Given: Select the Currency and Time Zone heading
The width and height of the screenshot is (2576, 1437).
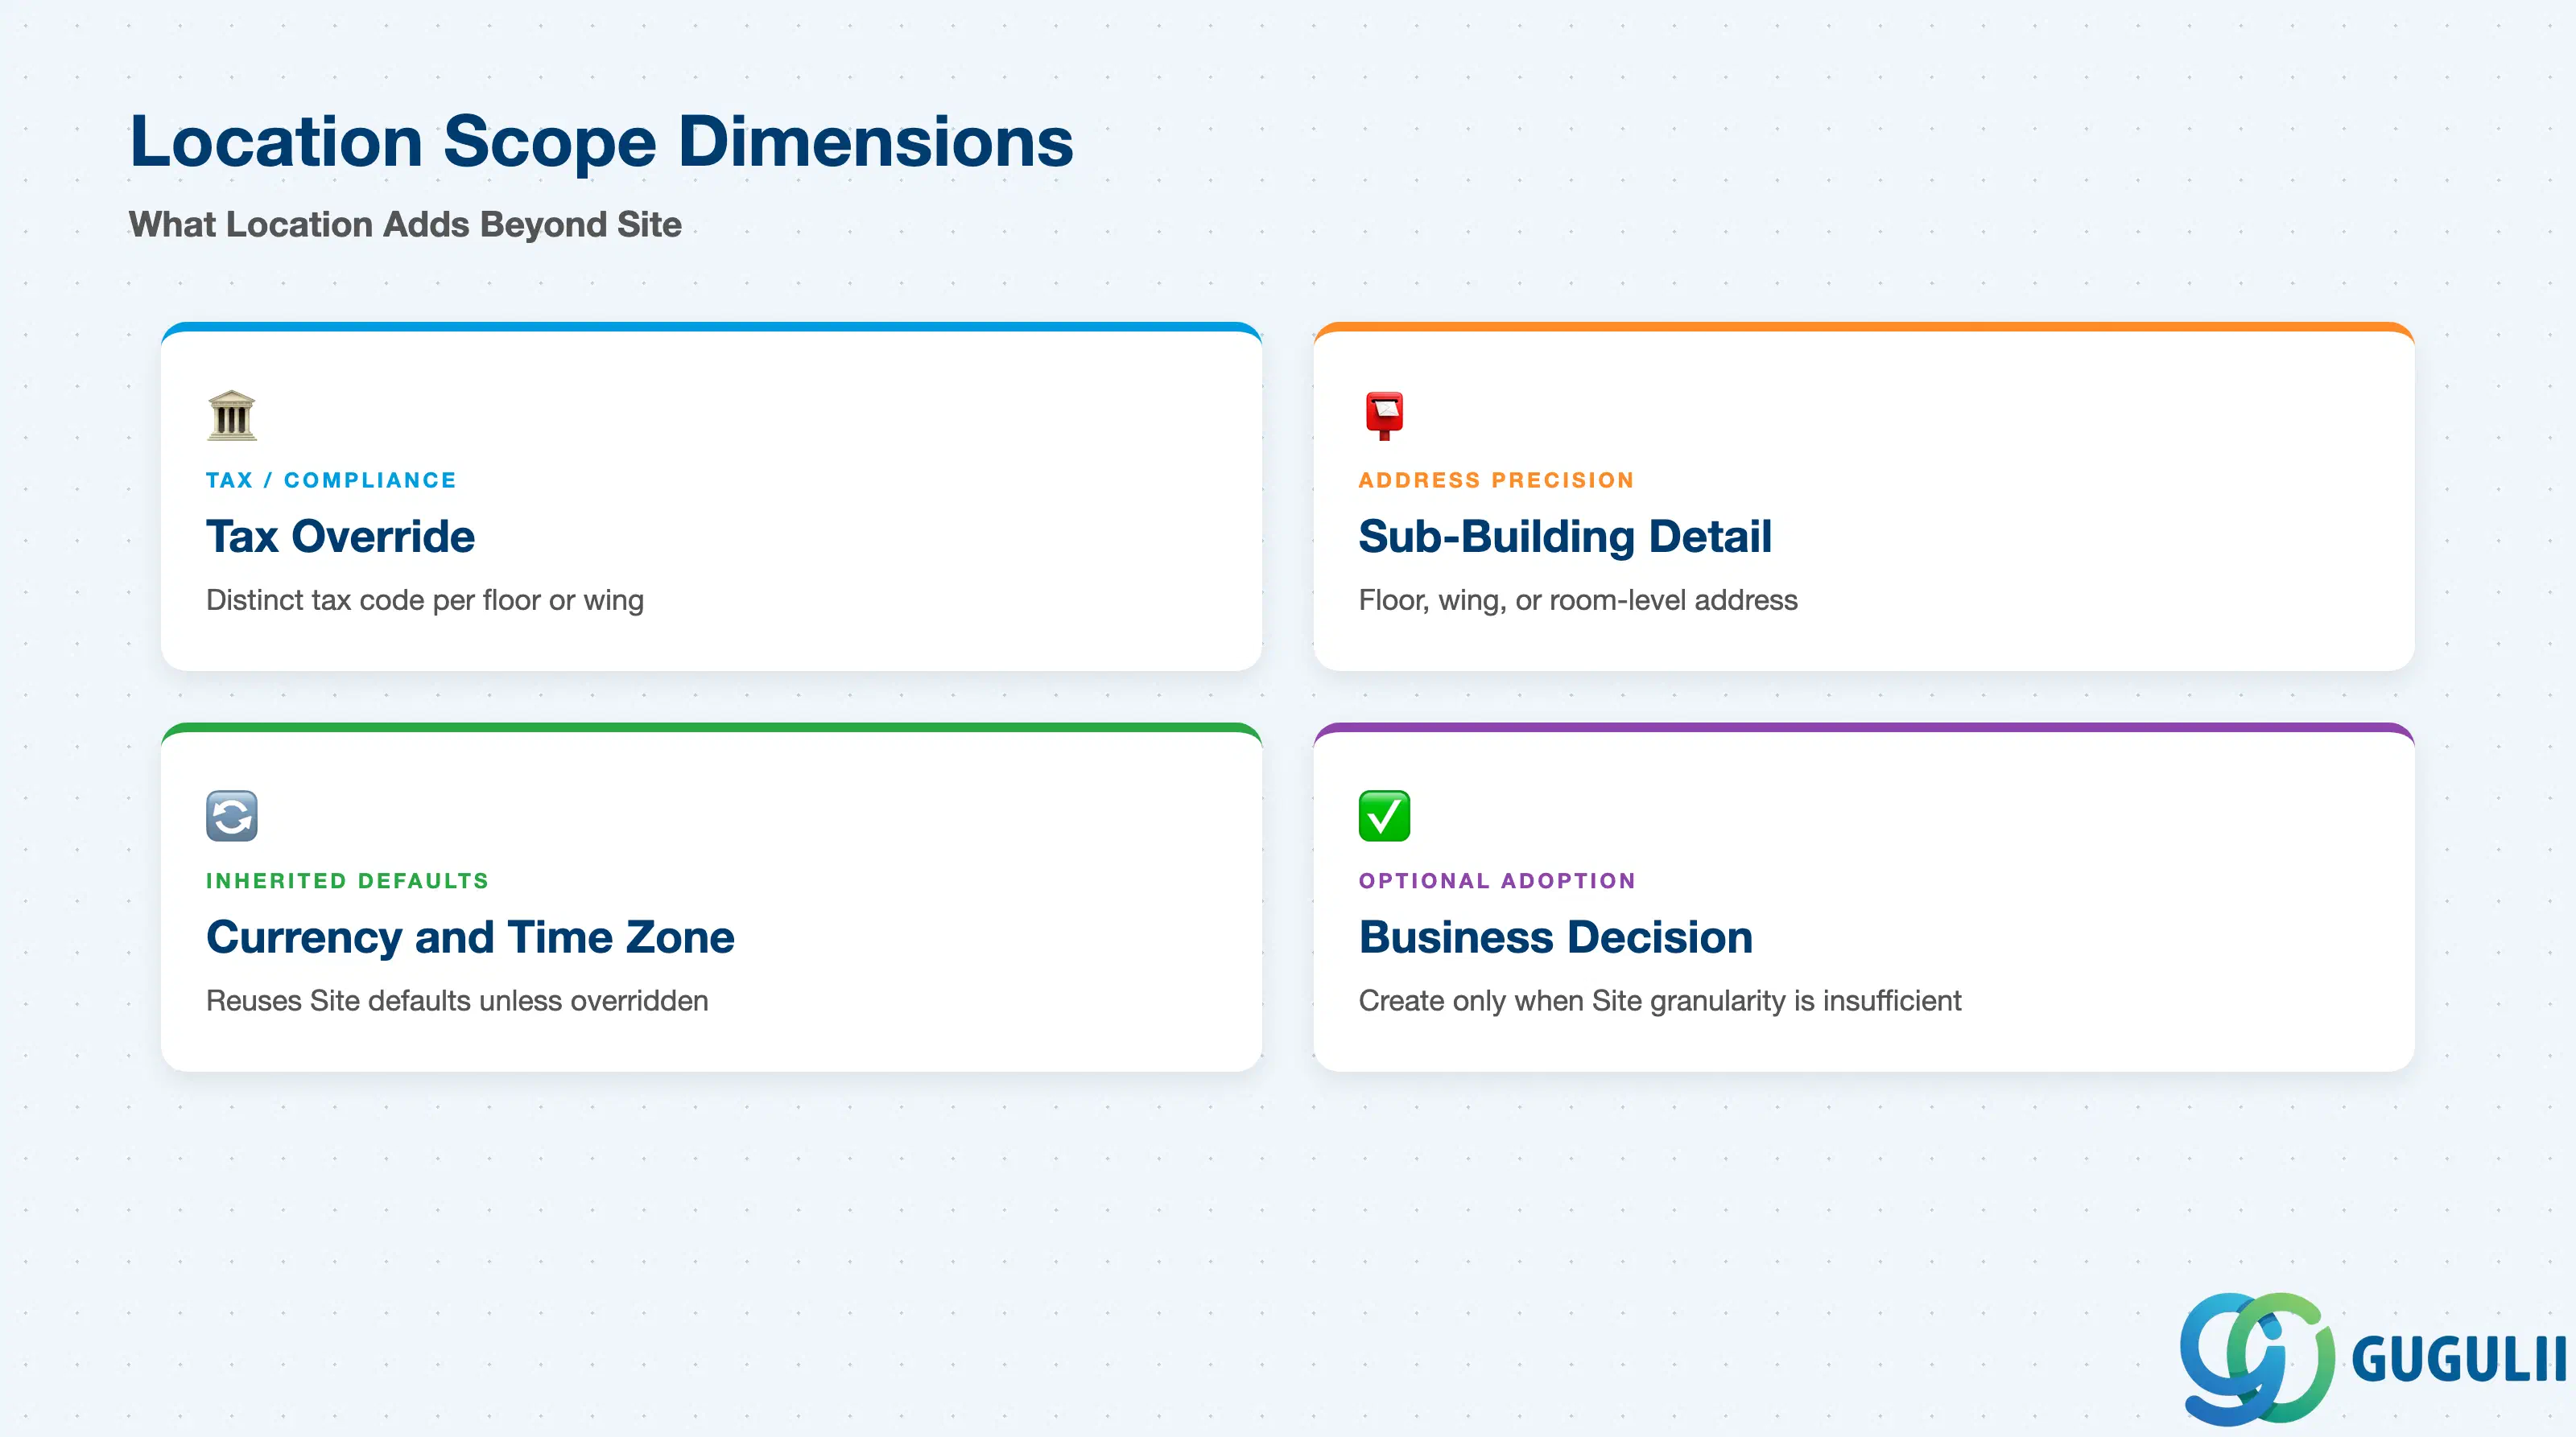Looking at the screenshot, I should click(470, 937).
